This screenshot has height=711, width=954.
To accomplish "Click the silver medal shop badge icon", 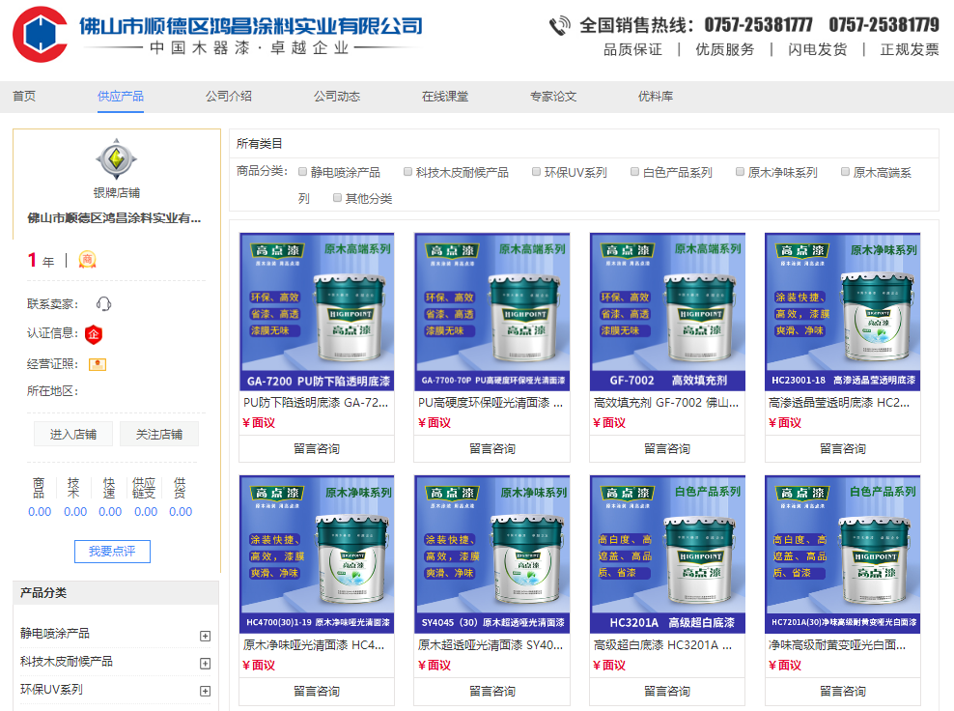I will tap(117, 159).
